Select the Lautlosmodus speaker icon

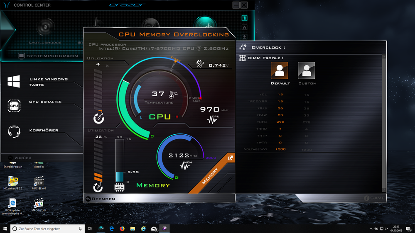(x=45, y=27)
